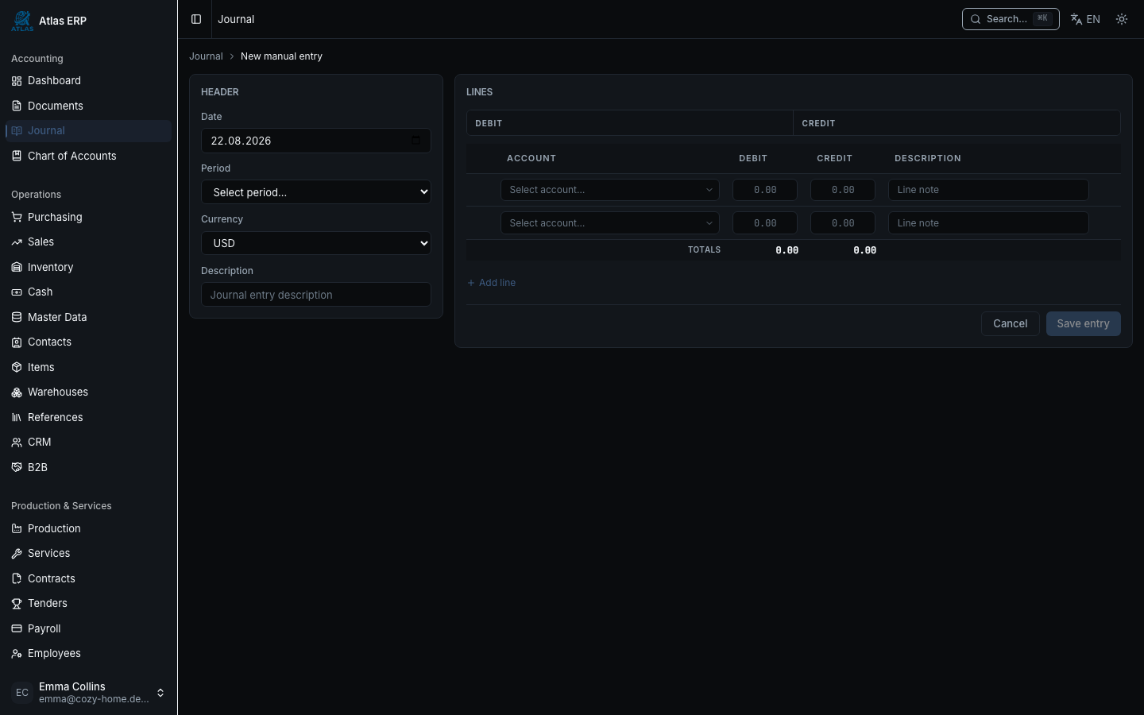Open the Search box in top bar
Image resolution: width=1144 pixels, height=715 pixels.
coord(1011,19)
